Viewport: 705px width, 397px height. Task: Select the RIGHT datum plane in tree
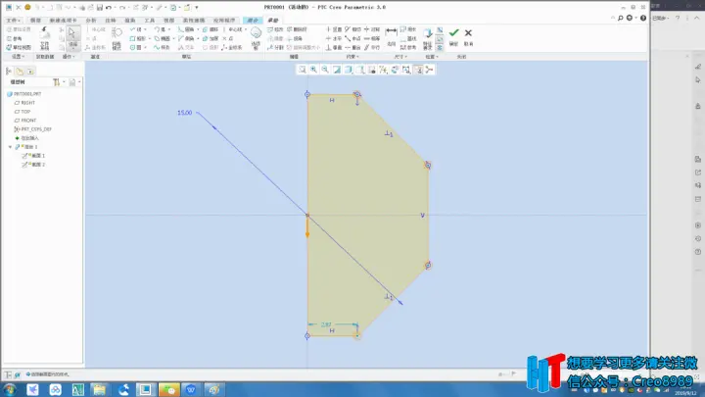click(x=27, y=103)
